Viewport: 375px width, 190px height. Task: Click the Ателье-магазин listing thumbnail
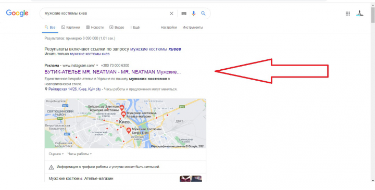[x=191, y=179]
